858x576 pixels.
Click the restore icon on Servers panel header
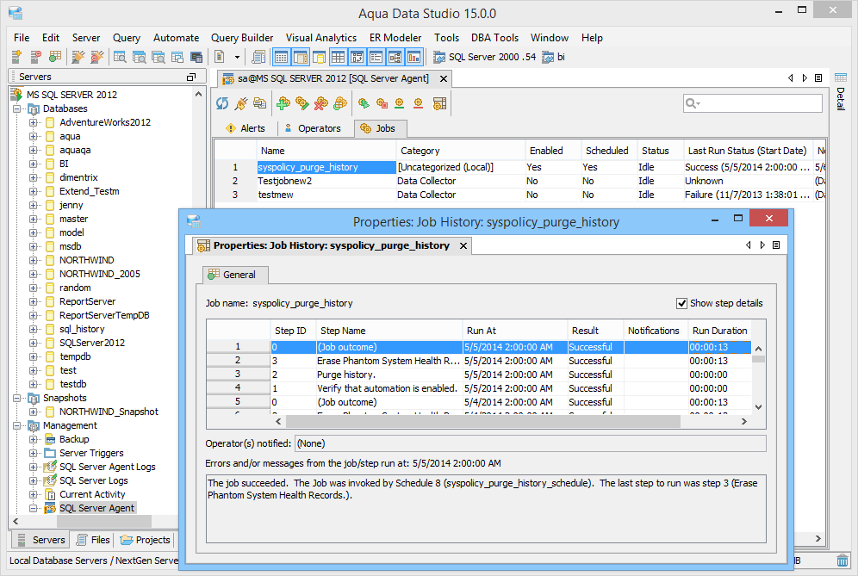pos(191,77)
